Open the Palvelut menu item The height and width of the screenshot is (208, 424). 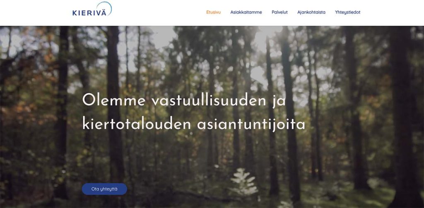tap(279, 12)
